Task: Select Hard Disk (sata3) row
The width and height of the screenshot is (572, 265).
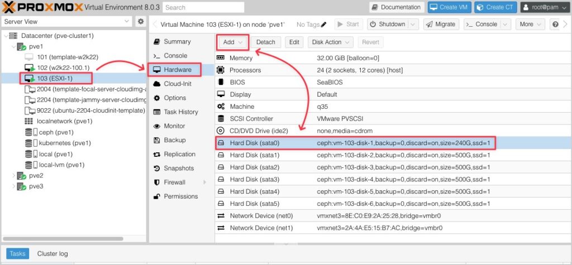Action: pos(393,179)
